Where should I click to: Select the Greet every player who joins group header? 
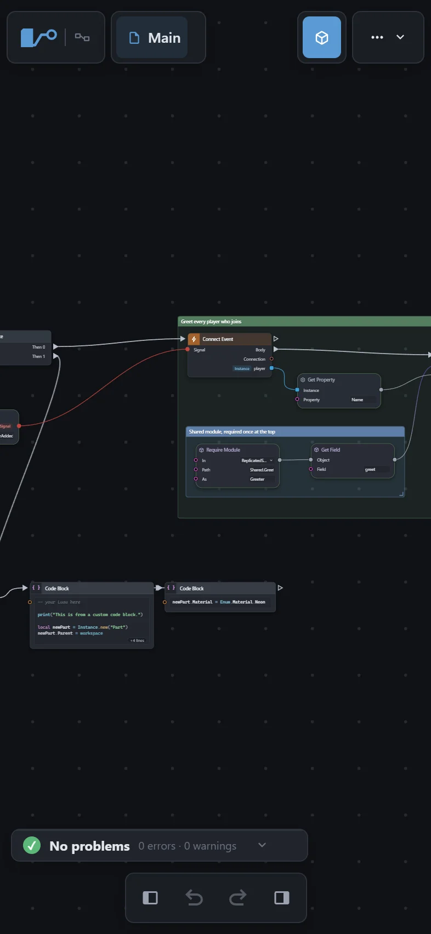[x=304, y=321]
